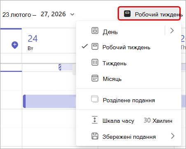Expand the Збережені подання chevron arrow
The width and height of the screenshot is (186, 149).
click(172, 136)
